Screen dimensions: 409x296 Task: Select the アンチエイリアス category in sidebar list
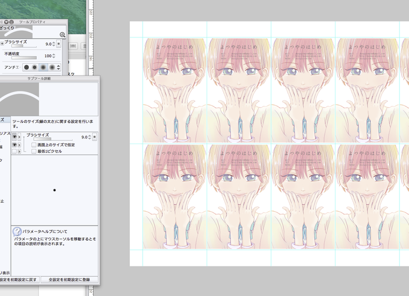click(x=5, y=134)
